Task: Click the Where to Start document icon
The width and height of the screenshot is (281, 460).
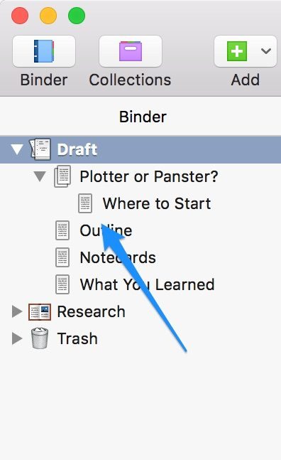Action: click(x=85, y=203)
